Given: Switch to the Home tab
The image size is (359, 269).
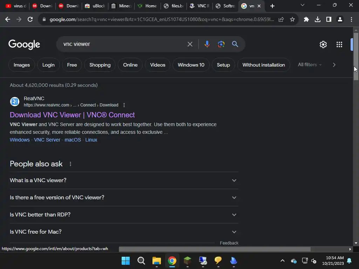Looking at the screenshot, I should coord(148,6).
